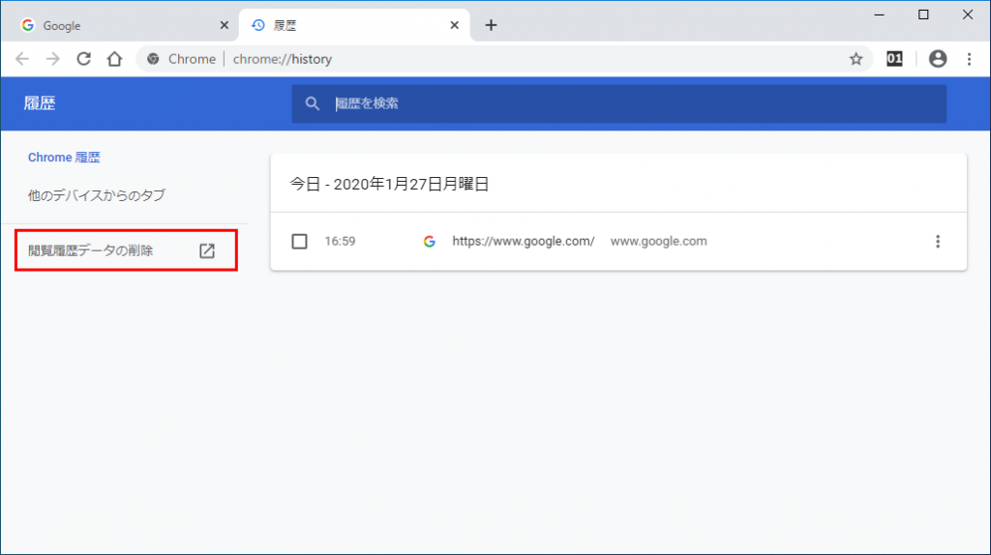Click the Chrome site info icon in address bar

tap(153, 59)
